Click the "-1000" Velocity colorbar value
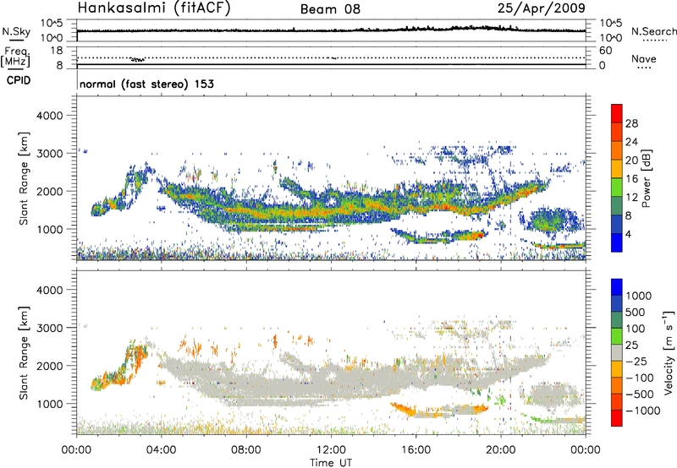677x468 pixels. coord(642,411)
